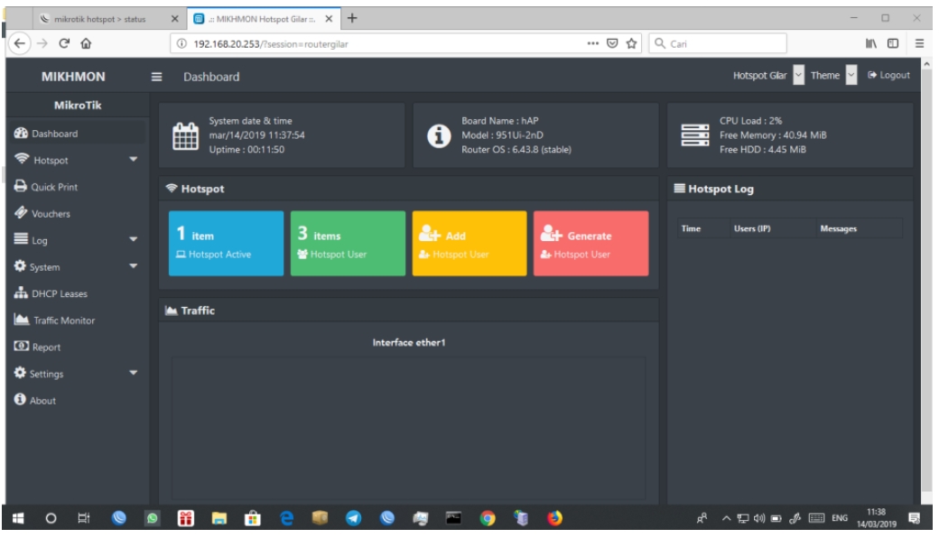Open the 3 items Hotspot User card

tap(348, 243)
